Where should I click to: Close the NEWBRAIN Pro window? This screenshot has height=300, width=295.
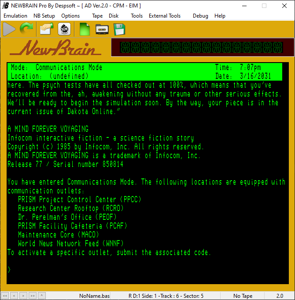click(x=284, y=6)
